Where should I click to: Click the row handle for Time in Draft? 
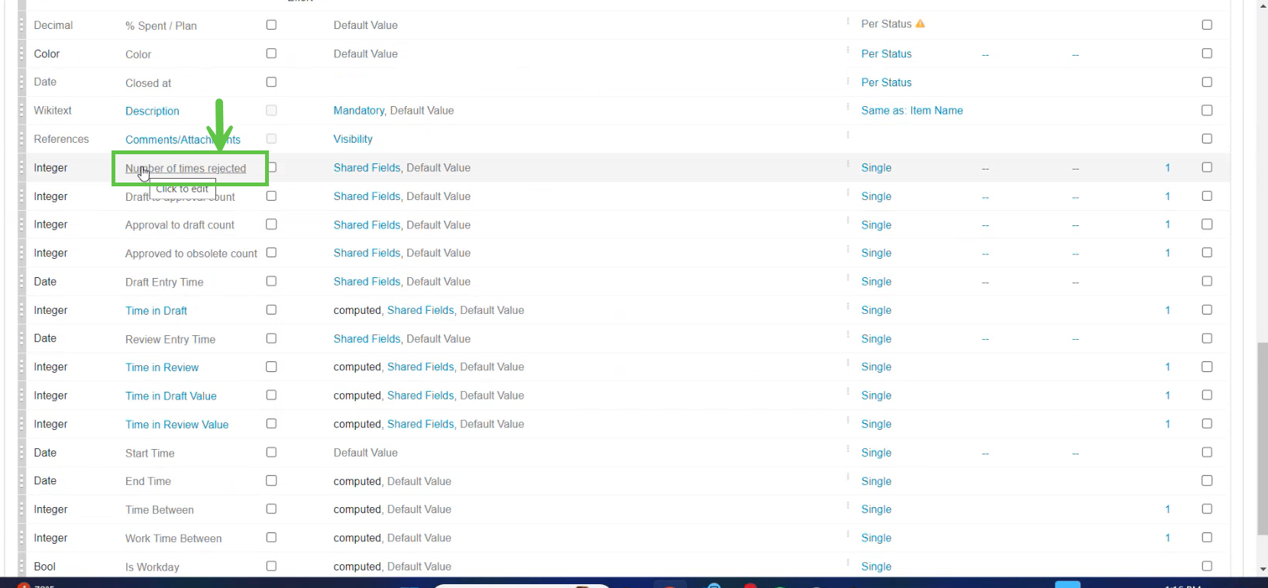tap(21, 311)
